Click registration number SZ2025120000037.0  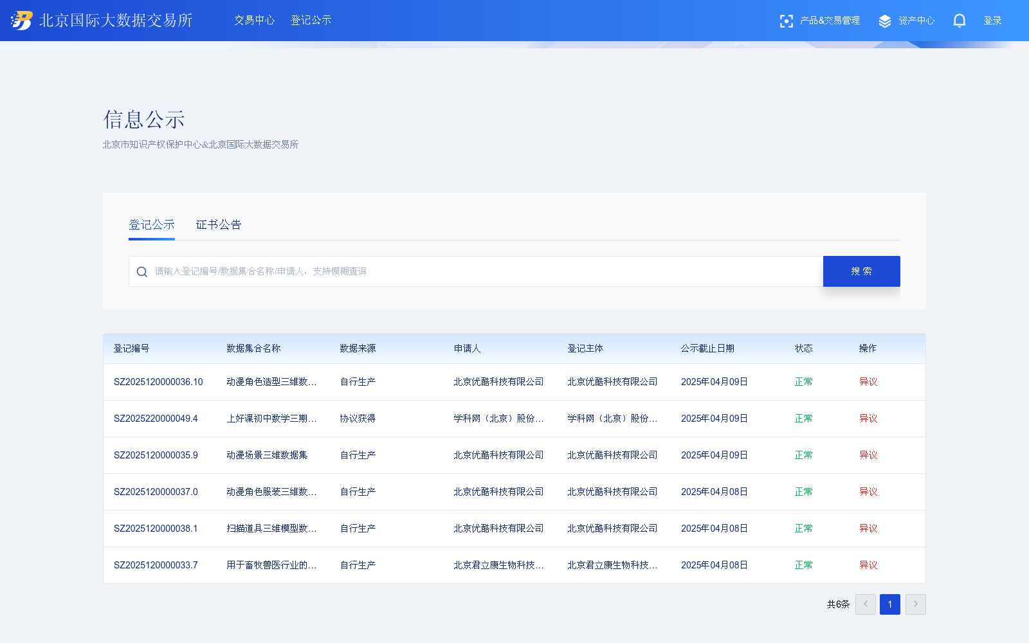tap(156, 492)
